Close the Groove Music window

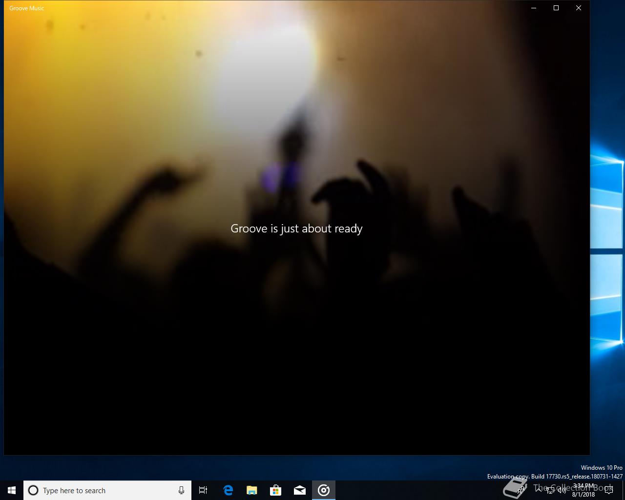579,8
